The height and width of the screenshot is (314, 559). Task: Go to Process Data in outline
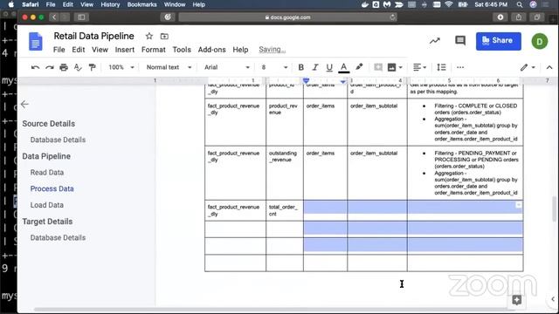[52, 188]
